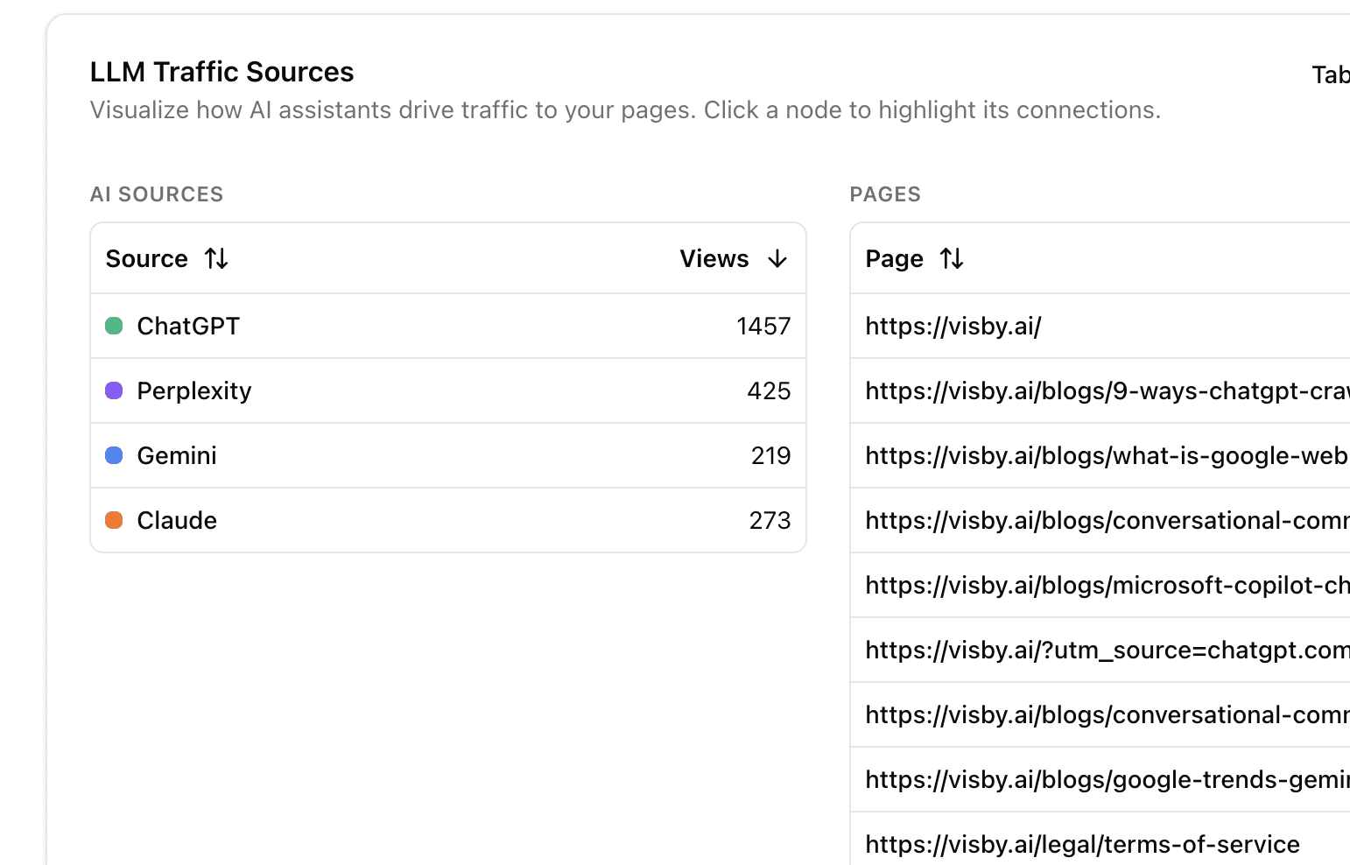
Task: Open the 9-ways-chatgpt blog page row
Action: coord(1100,390)
